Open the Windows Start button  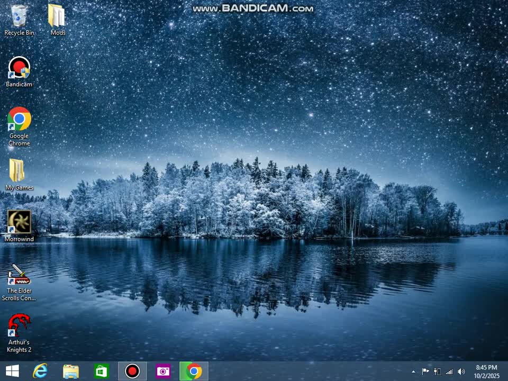pyautogui.click(x=12, y=371)
